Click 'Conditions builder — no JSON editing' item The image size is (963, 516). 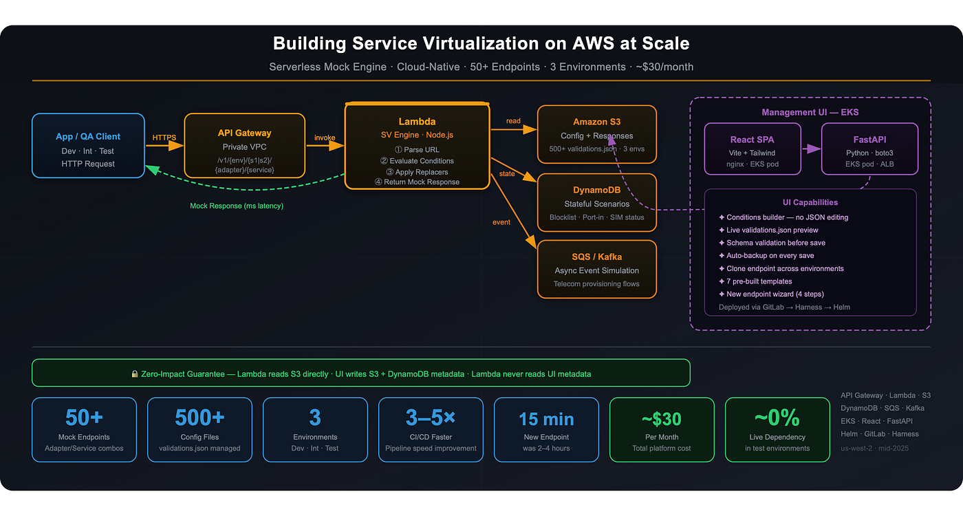[783, 217]
